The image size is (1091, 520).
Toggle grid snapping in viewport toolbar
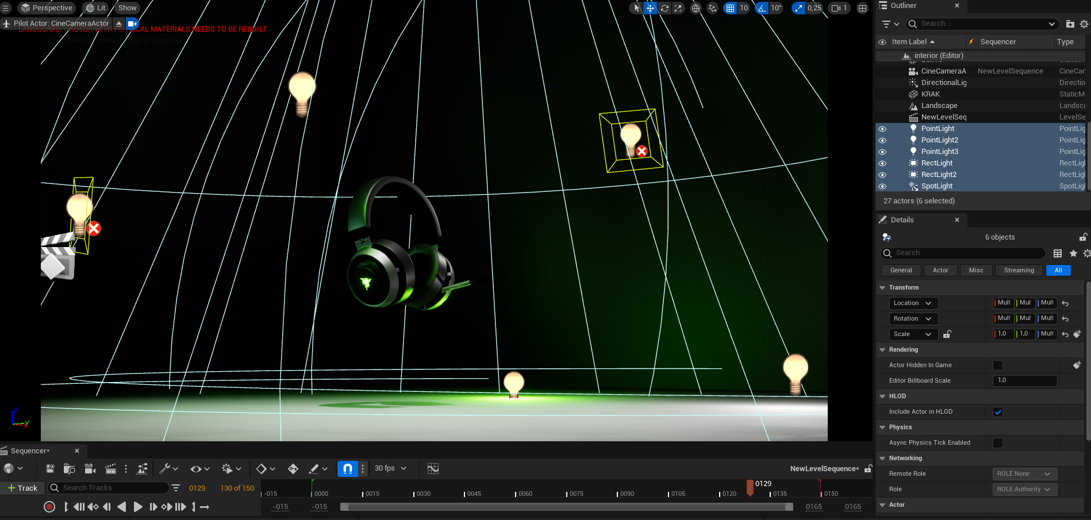coord(730,8)
